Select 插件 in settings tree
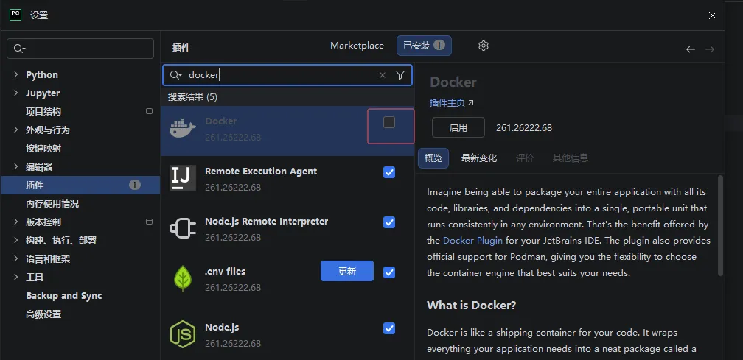This screenshot has width=743, height=360. pos(80,185)
